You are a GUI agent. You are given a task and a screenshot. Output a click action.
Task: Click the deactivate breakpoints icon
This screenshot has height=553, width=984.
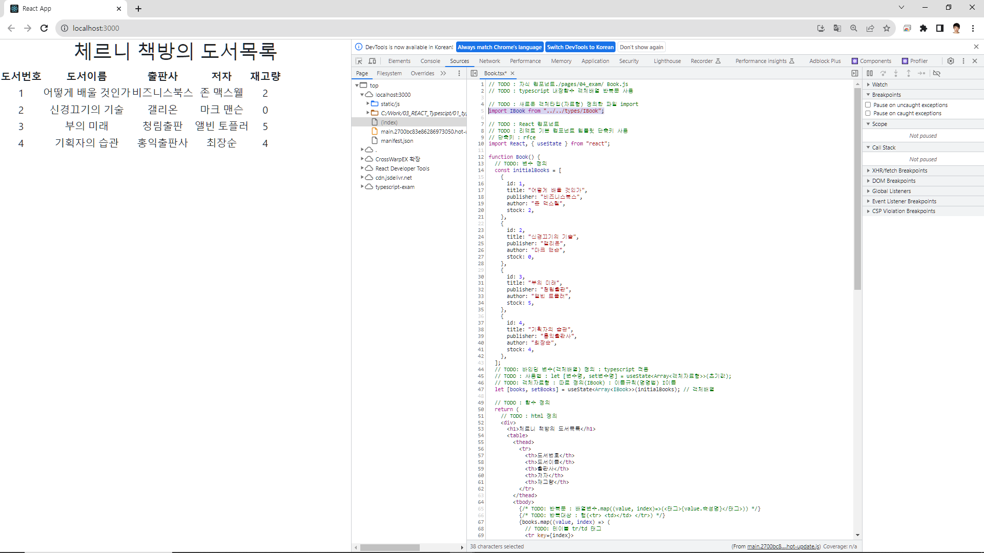click(937, 73)
